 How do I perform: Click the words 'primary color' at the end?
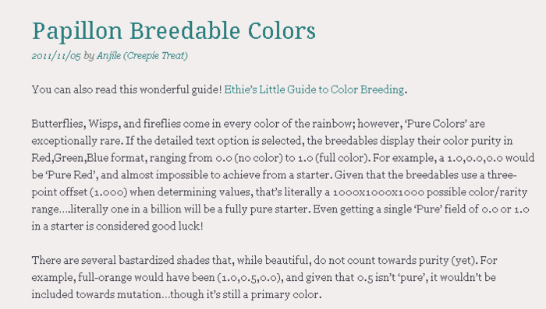click(285, 294)
